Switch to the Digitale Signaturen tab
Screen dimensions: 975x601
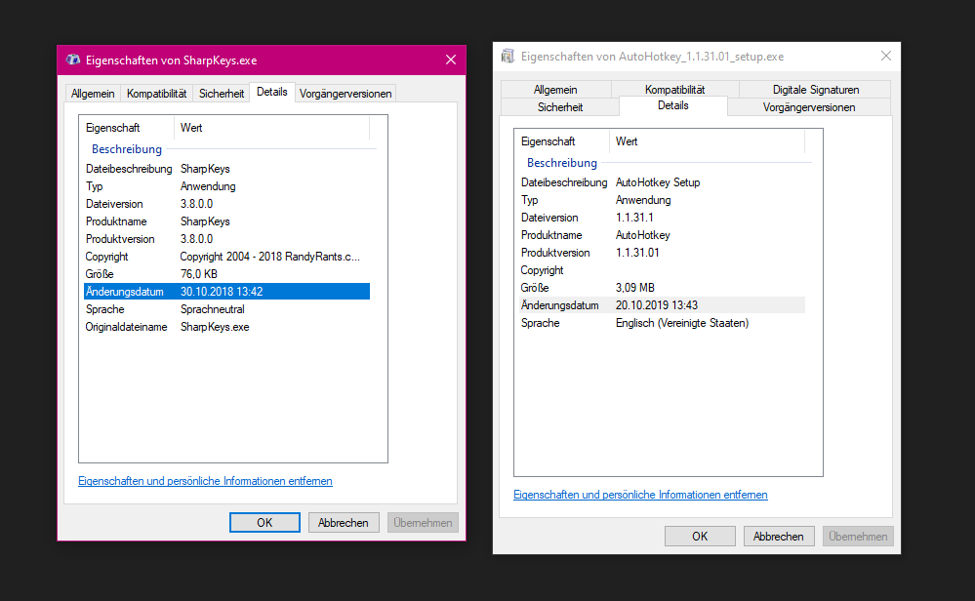tap(815, 90)
